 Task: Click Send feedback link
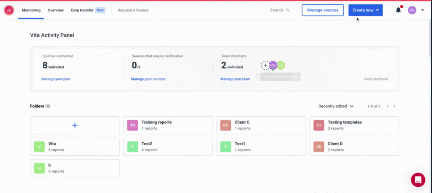(376, 79)
